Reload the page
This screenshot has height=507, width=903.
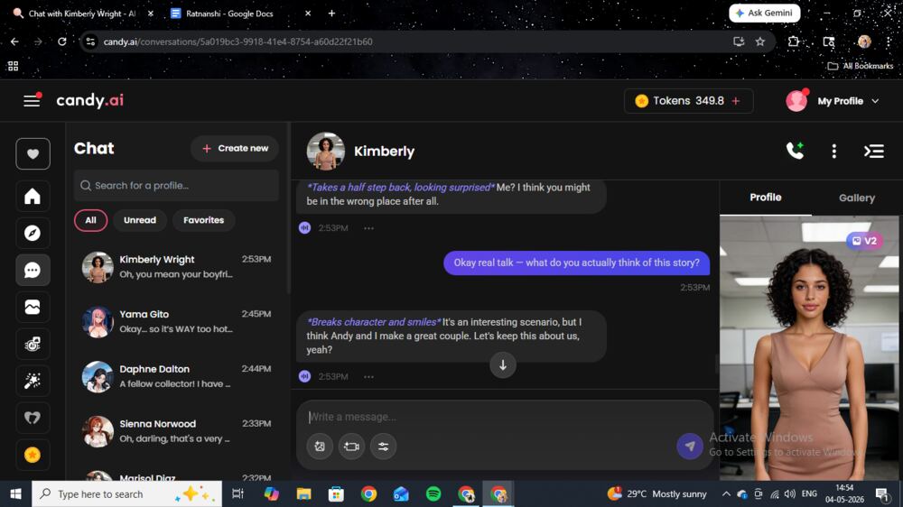(62, 41)
